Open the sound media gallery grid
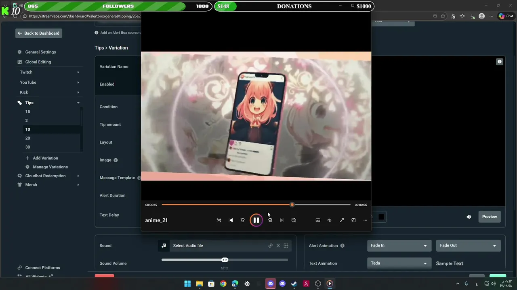The image size is (517, 290). point(286,246)
